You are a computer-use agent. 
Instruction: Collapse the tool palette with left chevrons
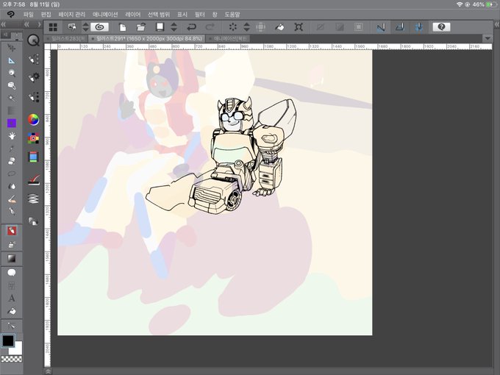click(3, 24)
